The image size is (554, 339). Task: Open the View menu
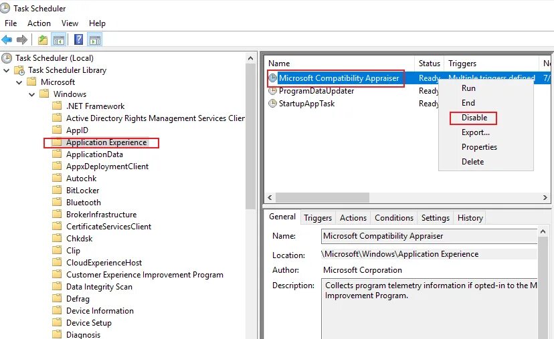tap(70, 23)
